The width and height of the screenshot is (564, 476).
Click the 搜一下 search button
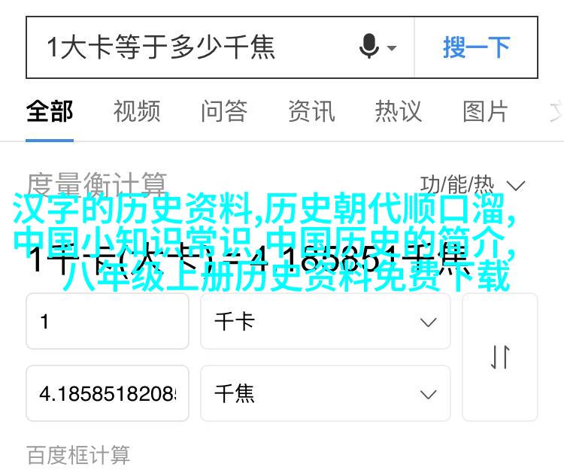(x=476, y=47)
